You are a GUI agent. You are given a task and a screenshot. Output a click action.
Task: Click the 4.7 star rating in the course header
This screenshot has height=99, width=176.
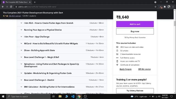5,16
